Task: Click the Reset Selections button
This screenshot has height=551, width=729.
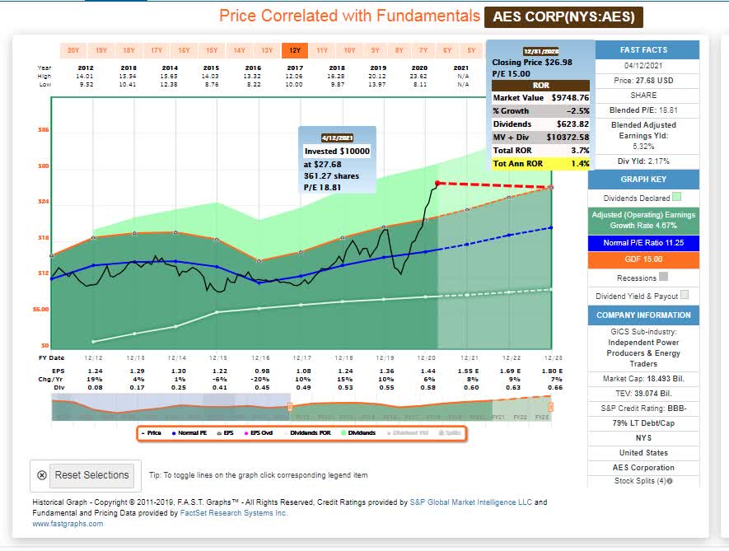Action: tap(91, 475)
